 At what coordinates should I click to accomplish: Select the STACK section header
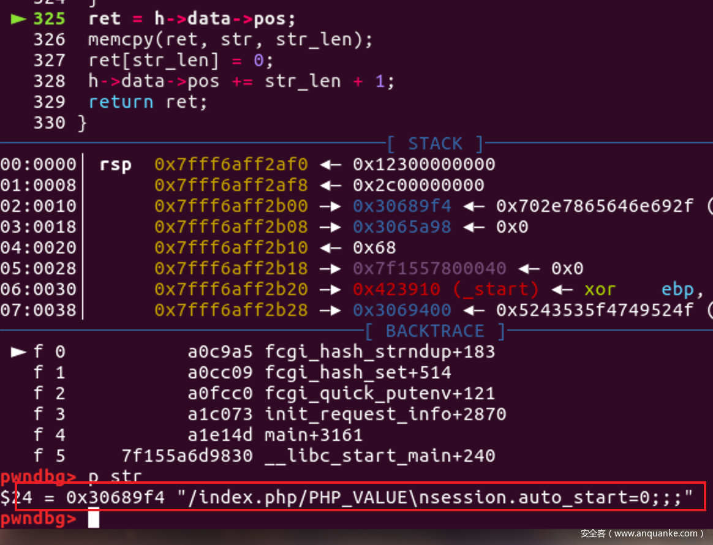coord(435,144)
